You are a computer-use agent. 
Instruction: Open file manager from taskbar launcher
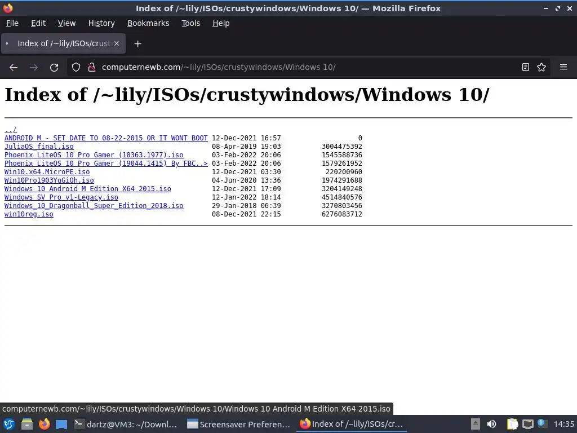click(x=27, y=424)
